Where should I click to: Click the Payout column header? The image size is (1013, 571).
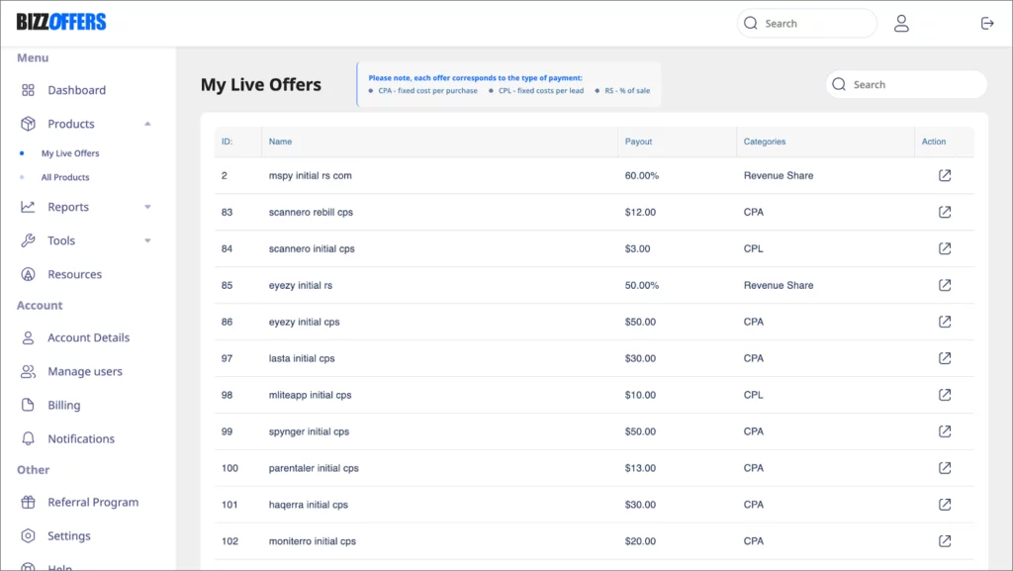pos(638,142)
